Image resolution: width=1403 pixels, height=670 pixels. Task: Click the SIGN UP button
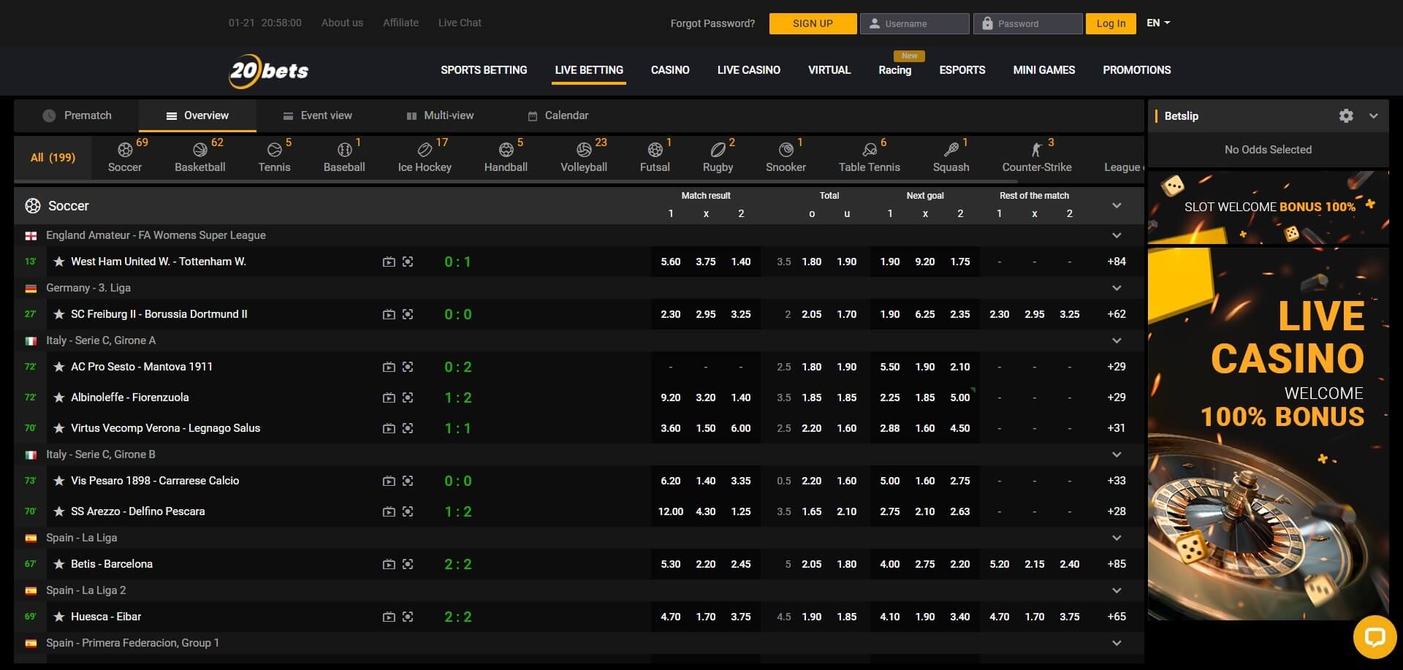click(813, 23)
